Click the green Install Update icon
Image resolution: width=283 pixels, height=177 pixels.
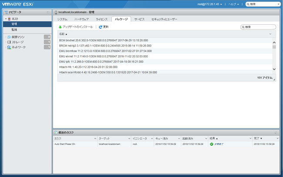(60, 27)
